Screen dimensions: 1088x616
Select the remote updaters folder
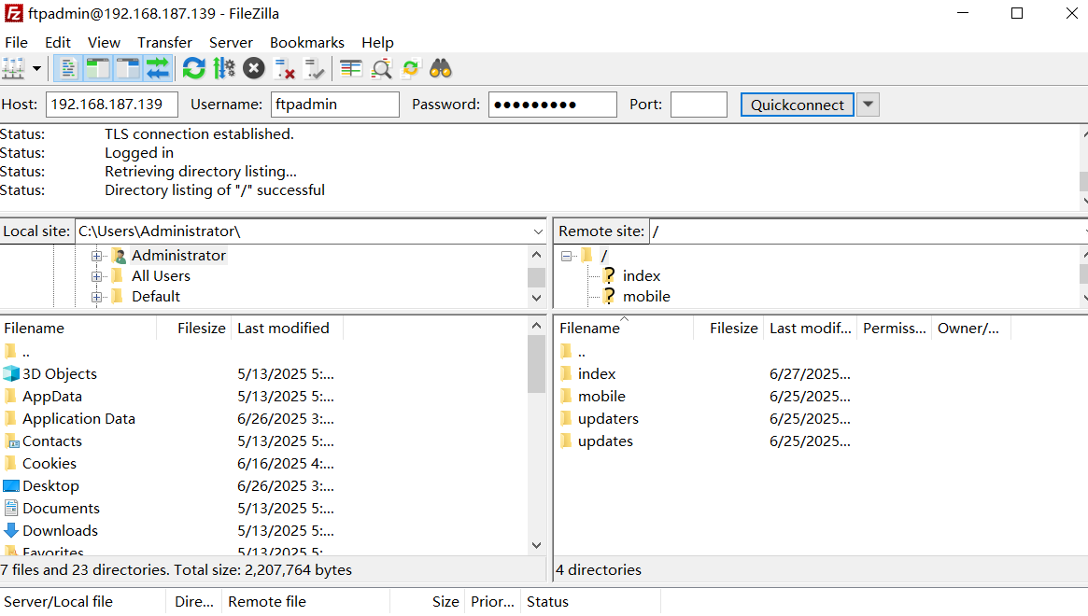tap(608, 419)
